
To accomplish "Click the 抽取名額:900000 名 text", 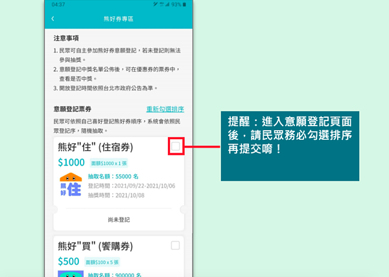I will pyautogui.click(x=115, y=274).
